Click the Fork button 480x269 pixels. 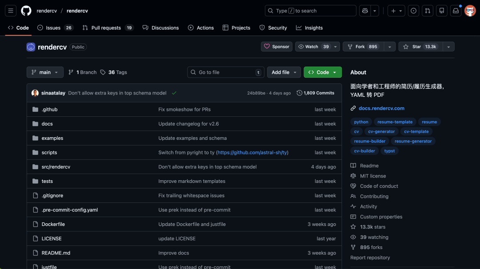[x=364, y=47]
